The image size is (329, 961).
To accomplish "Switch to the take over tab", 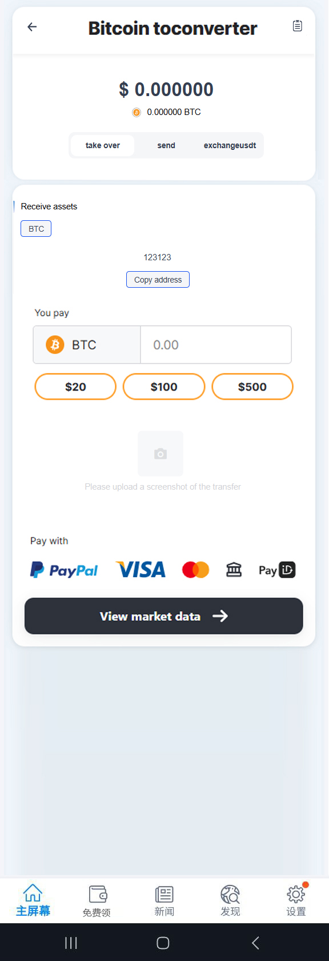I will coord(103,145).
